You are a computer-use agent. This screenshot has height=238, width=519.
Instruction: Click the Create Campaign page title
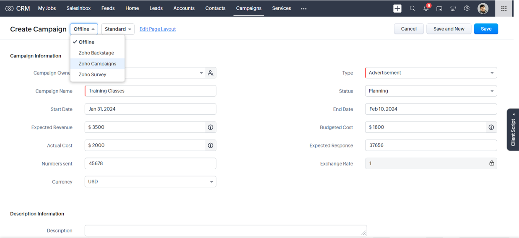click(x=38, y=29)
